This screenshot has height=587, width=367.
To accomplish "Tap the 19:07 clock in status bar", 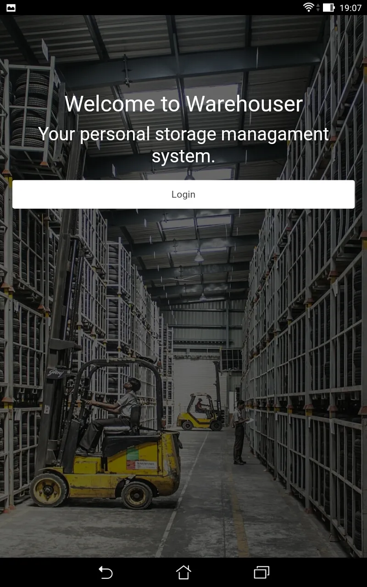I will (x=350, y=8).
